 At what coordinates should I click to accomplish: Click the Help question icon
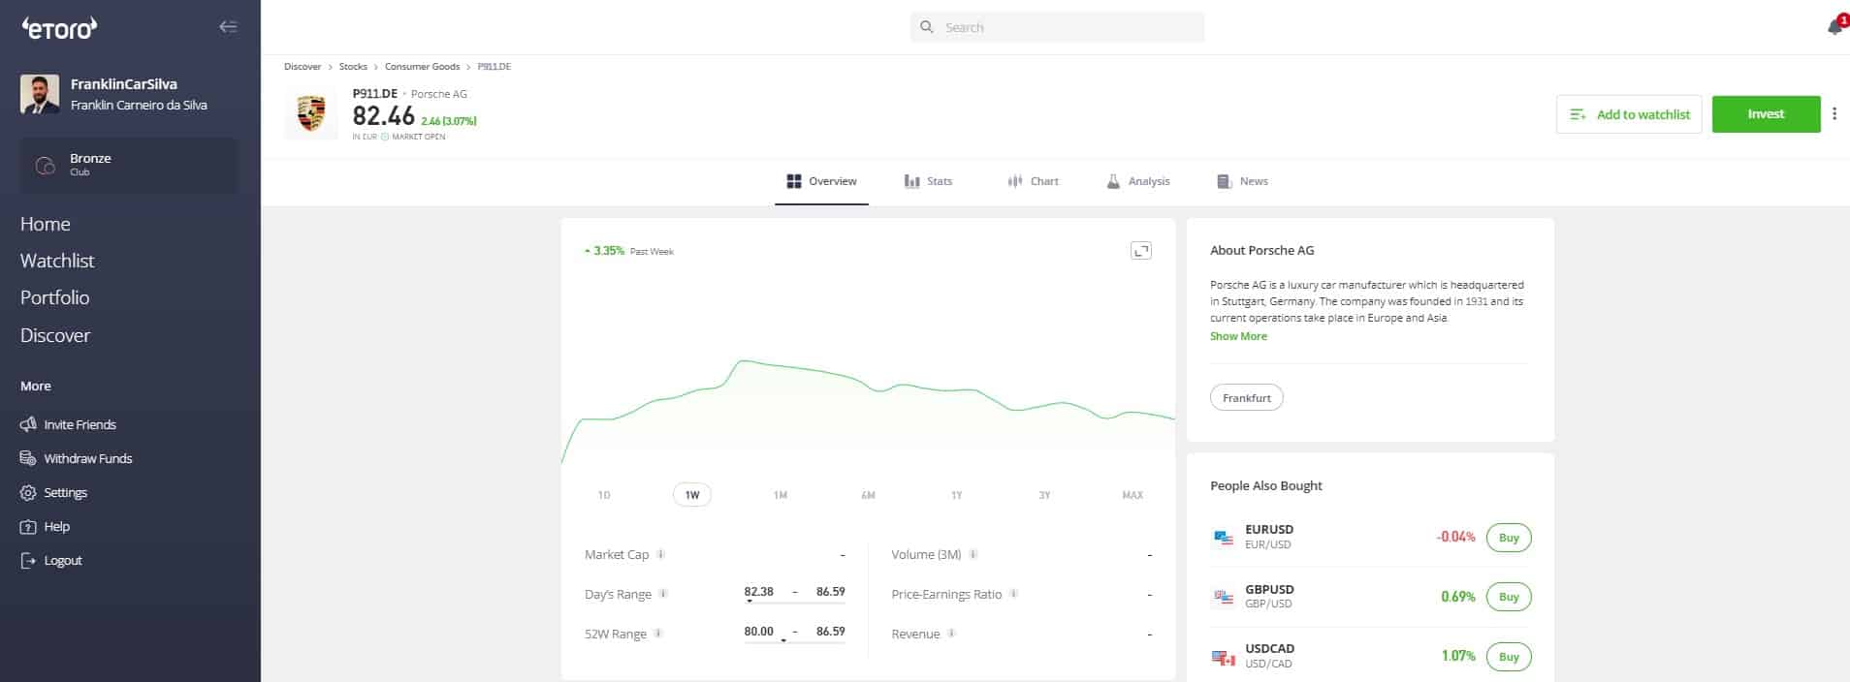28,527
